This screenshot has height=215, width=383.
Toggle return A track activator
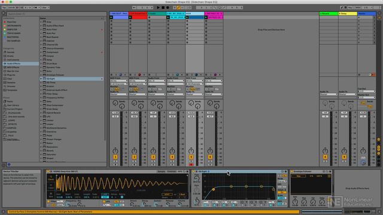tap(325, 157)
